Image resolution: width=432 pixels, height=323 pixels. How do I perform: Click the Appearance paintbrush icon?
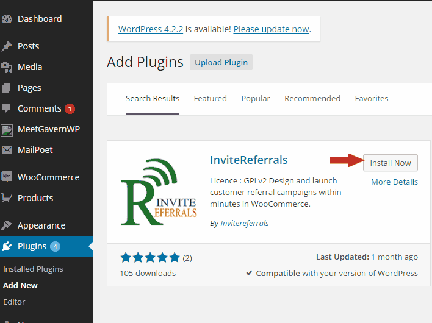[7, 225]
